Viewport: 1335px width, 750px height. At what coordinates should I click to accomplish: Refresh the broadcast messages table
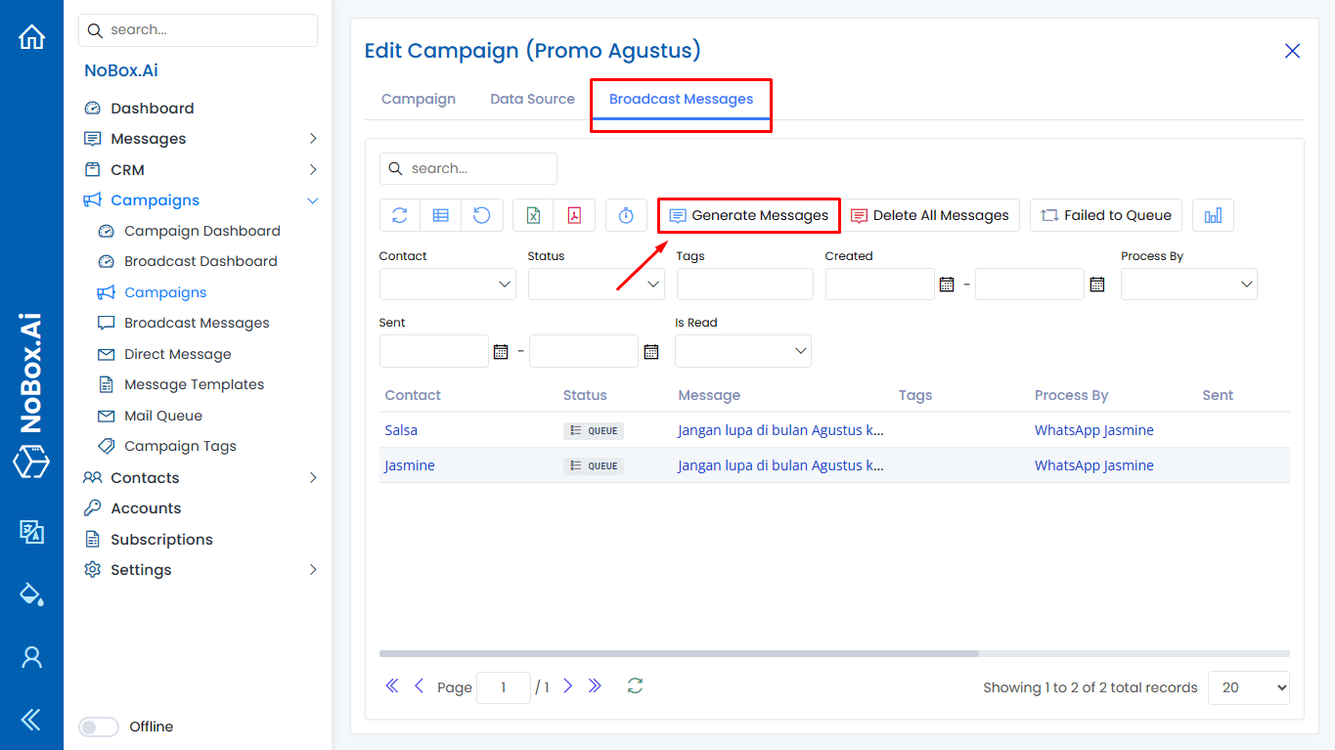point(399,214)
